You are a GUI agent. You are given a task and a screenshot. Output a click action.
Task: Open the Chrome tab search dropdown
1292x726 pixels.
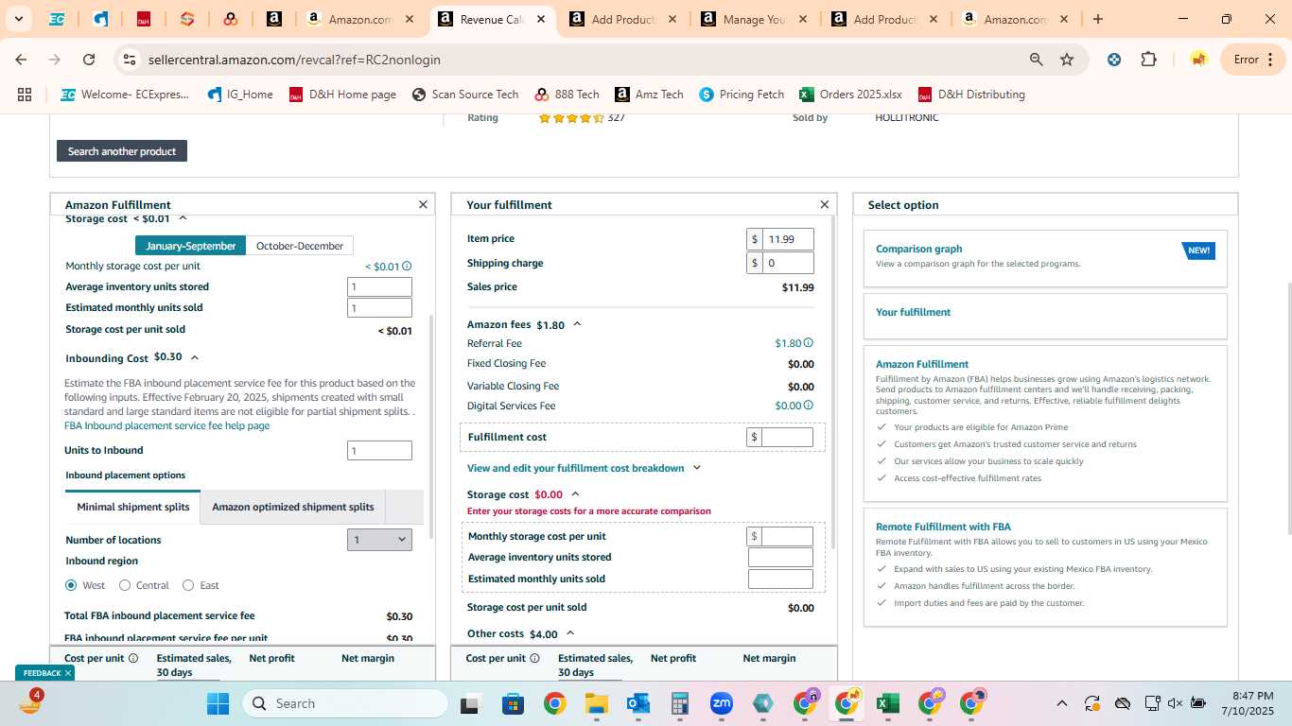18,19
